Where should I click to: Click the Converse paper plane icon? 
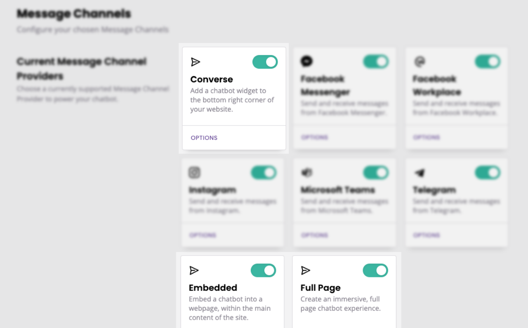(x=196, y=62)
